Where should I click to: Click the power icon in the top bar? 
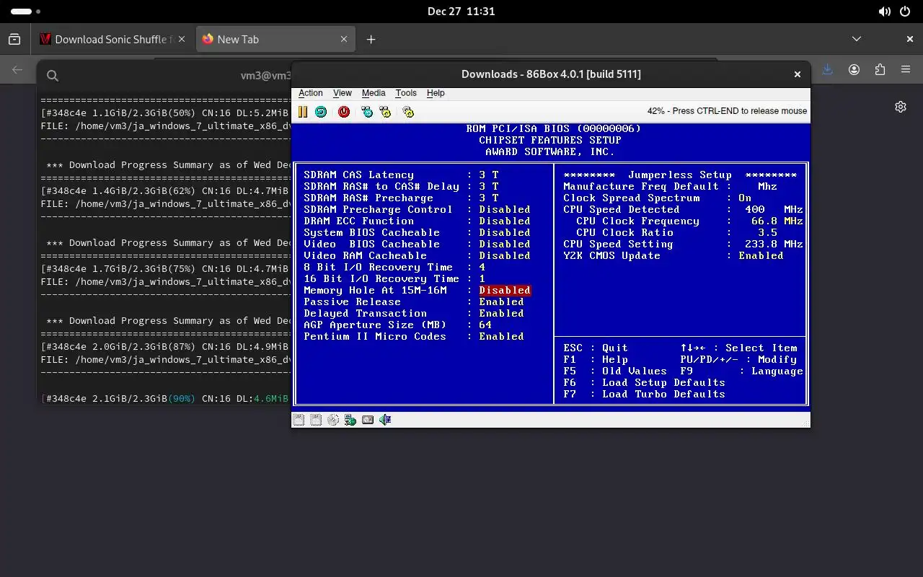(x=906, y=12)
